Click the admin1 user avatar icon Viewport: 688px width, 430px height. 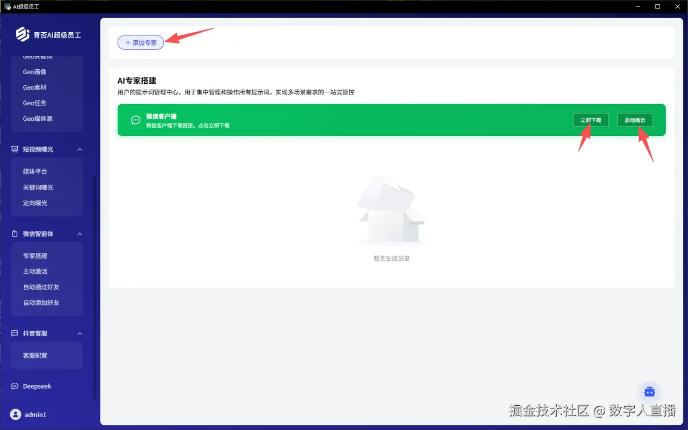(x=16, y=415)
